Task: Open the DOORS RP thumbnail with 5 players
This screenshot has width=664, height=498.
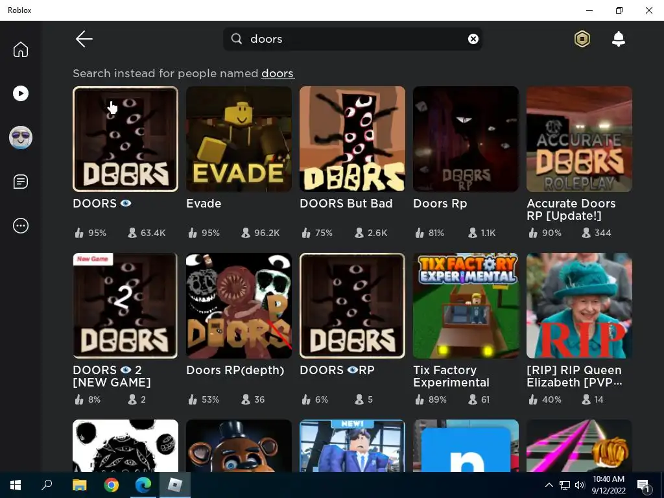Action: pos(352,306)
